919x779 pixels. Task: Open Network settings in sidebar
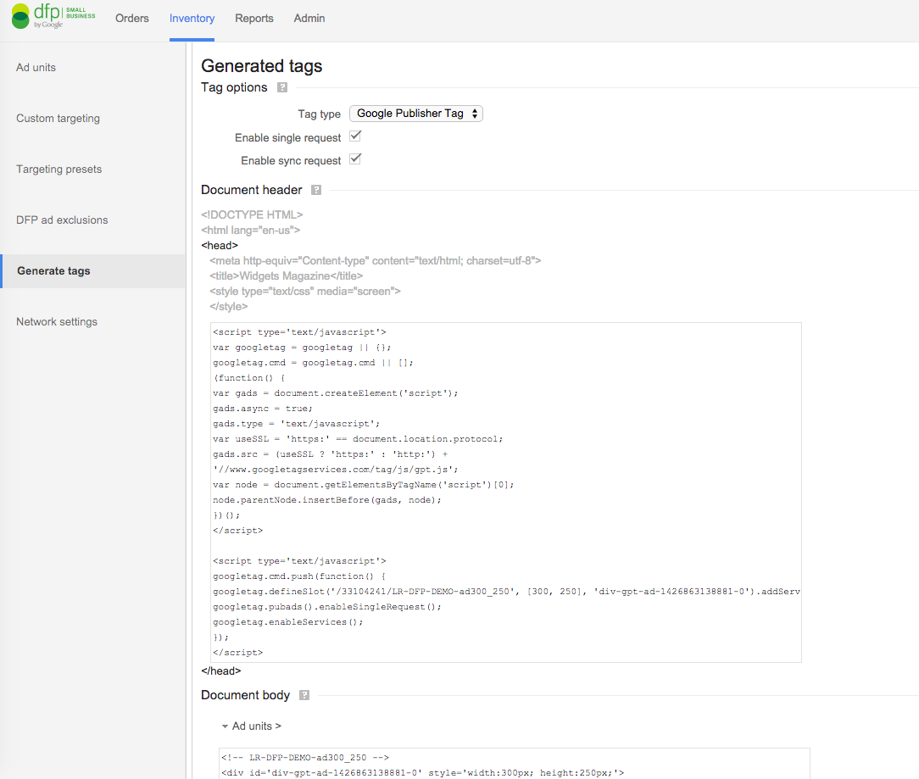(x=57, y=322)
